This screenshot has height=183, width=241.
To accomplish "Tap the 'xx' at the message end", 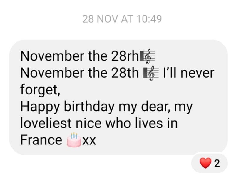I will point(89,141).
